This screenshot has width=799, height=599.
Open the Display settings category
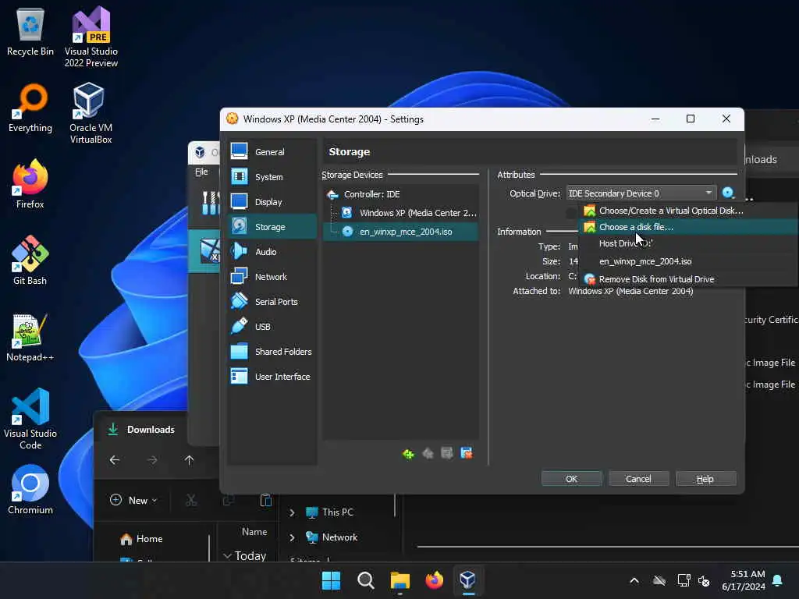tap(271, 202)
